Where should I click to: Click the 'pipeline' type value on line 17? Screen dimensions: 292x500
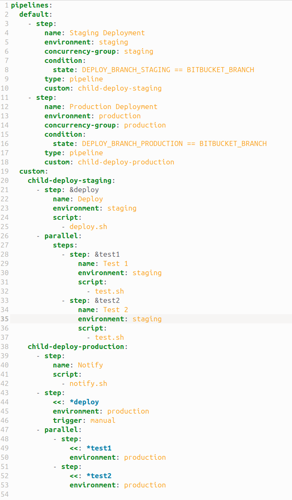point(86,153)
